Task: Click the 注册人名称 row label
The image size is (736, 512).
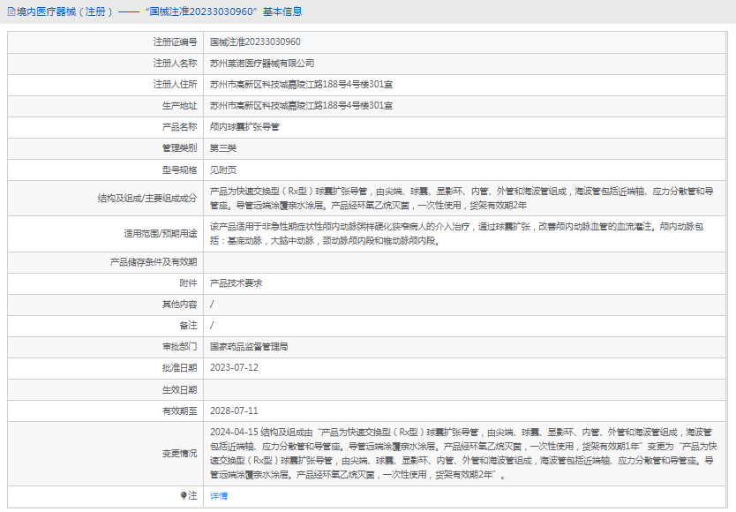Action: (175, 63)
